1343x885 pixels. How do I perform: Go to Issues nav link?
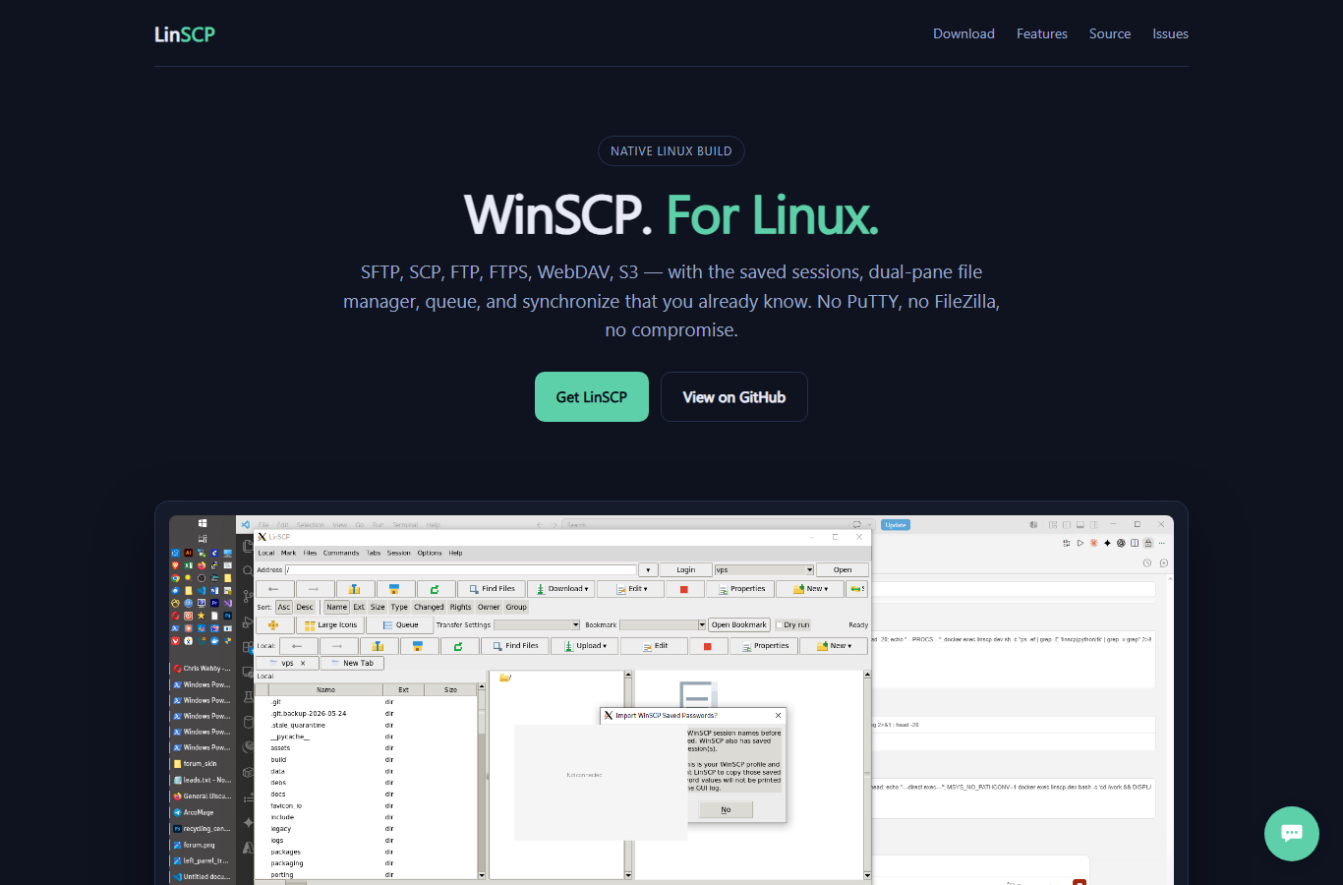pyautogui.click(x=1171, y=33)
